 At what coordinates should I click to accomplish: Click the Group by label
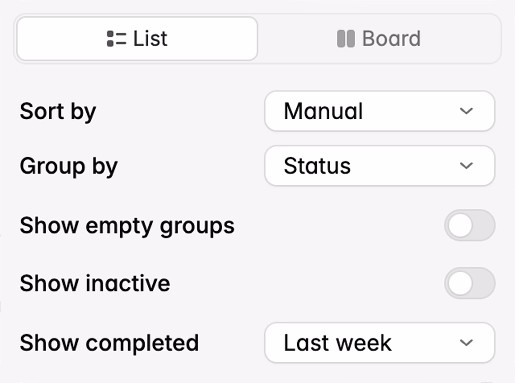tap(69, 166)
